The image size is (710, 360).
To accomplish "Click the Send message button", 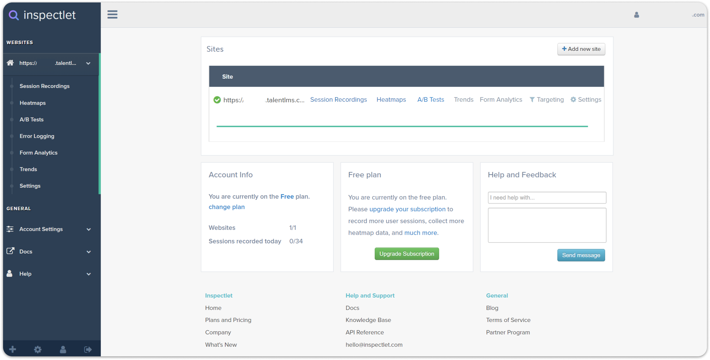I will (x=581, y=255).
